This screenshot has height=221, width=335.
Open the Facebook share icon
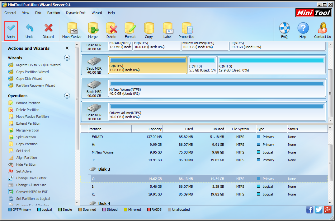pyautogui.click(x=309, y=210)
